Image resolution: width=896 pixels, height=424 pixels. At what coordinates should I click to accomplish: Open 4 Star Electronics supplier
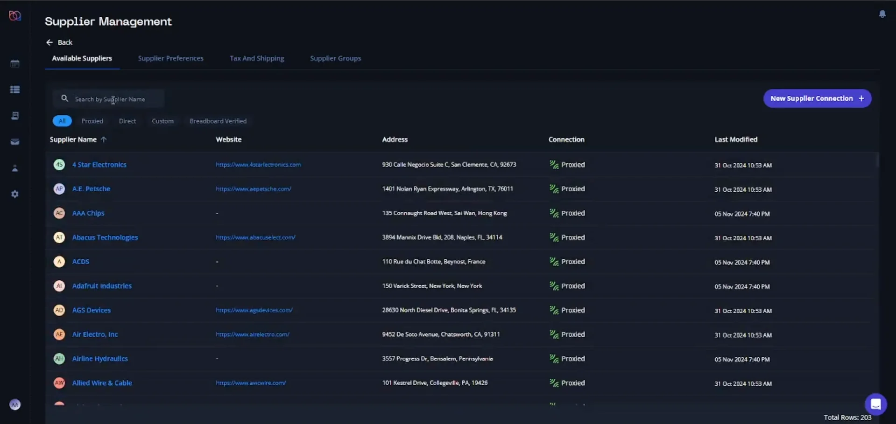tap(99, 165)
